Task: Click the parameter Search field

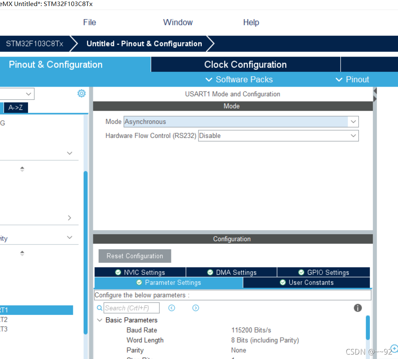Action: pos(131,308)
